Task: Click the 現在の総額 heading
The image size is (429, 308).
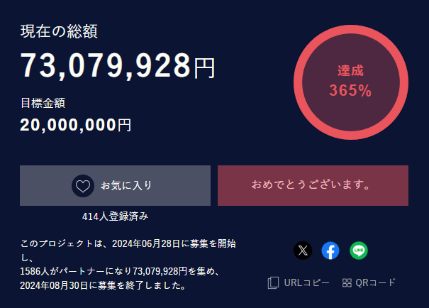Action: [59, 31]
